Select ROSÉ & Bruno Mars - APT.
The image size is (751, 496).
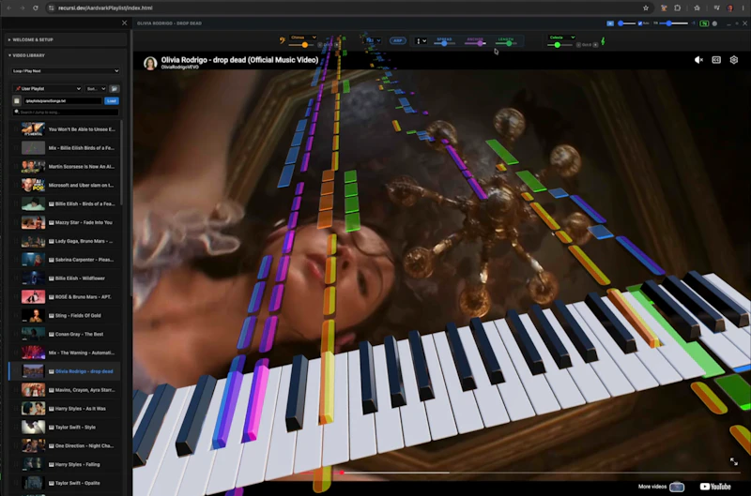pyautogui.click(x=64, y=296)
